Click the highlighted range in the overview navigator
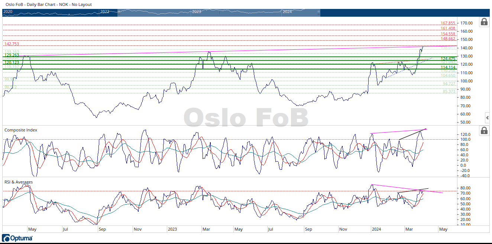The height and width of the screenshot is (244, 492). [219, 12]
